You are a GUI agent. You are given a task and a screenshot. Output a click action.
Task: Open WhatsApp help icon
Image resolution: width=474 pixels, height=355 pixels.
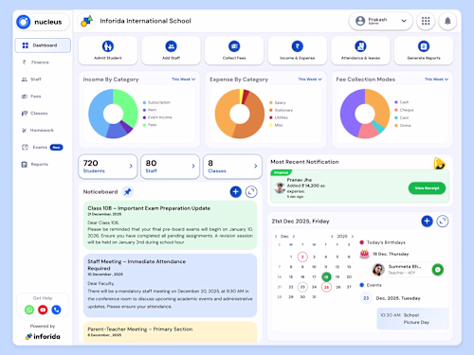29,310
